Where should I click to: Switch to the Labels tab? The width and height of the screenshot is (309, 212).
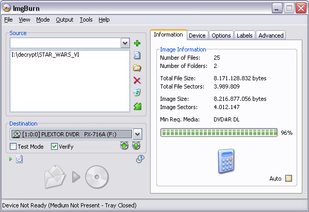click(245, 36)
